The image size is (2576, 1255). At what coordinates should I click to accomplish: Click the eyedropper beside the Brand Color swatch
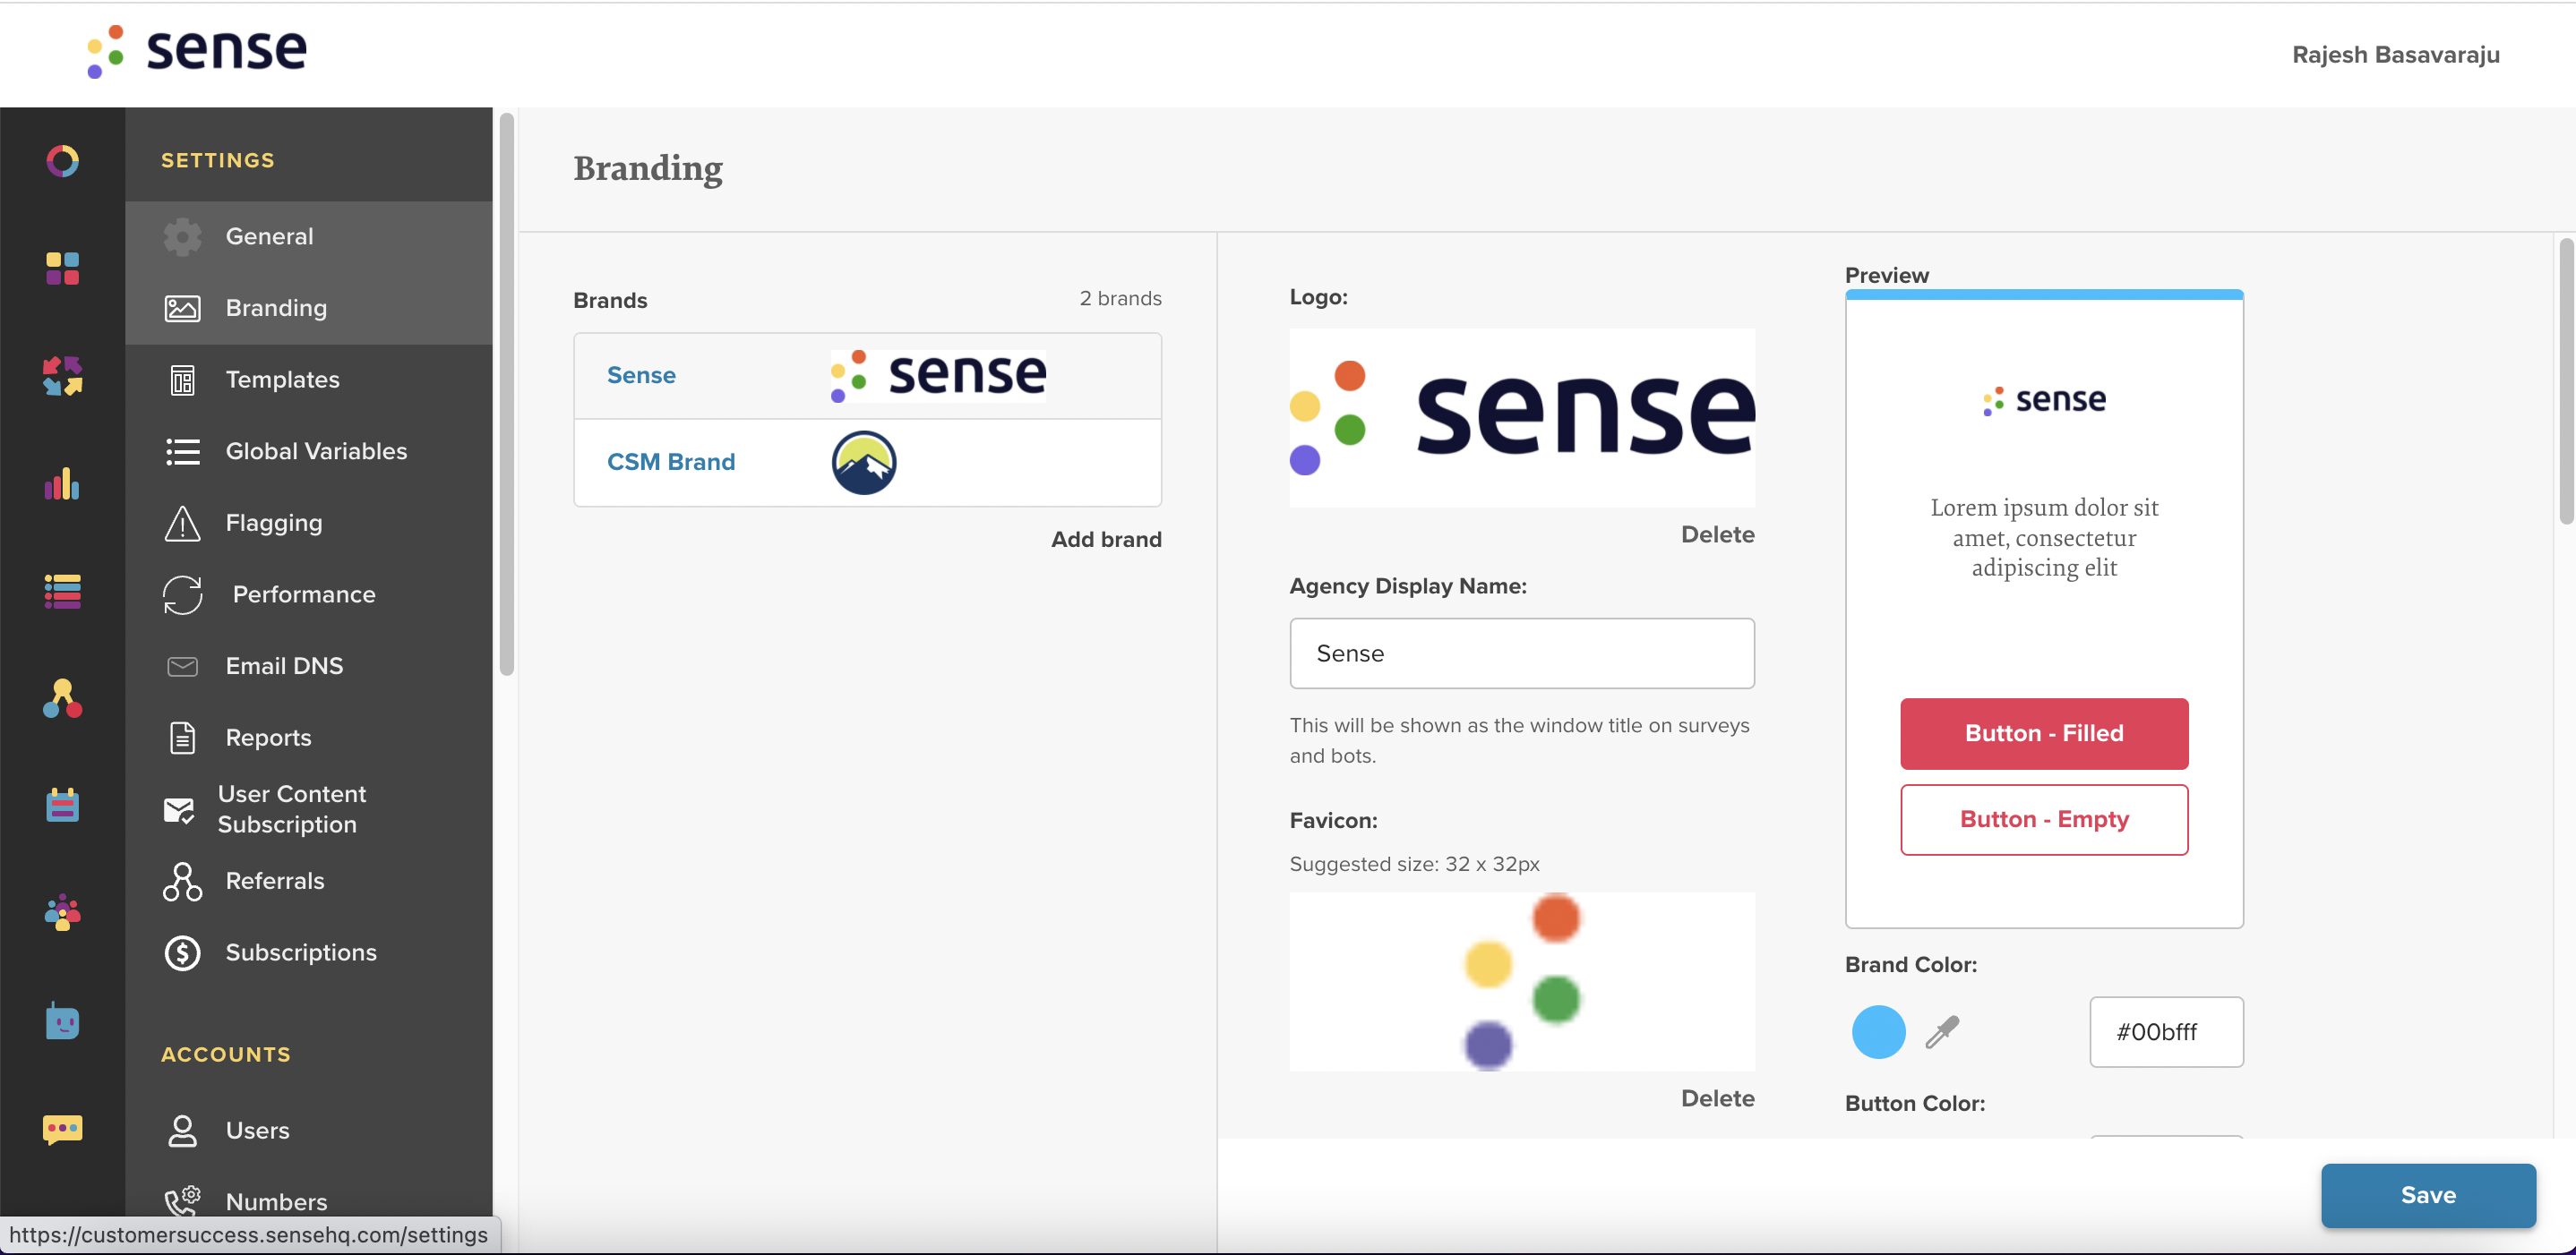[x=1941, y=1032]
